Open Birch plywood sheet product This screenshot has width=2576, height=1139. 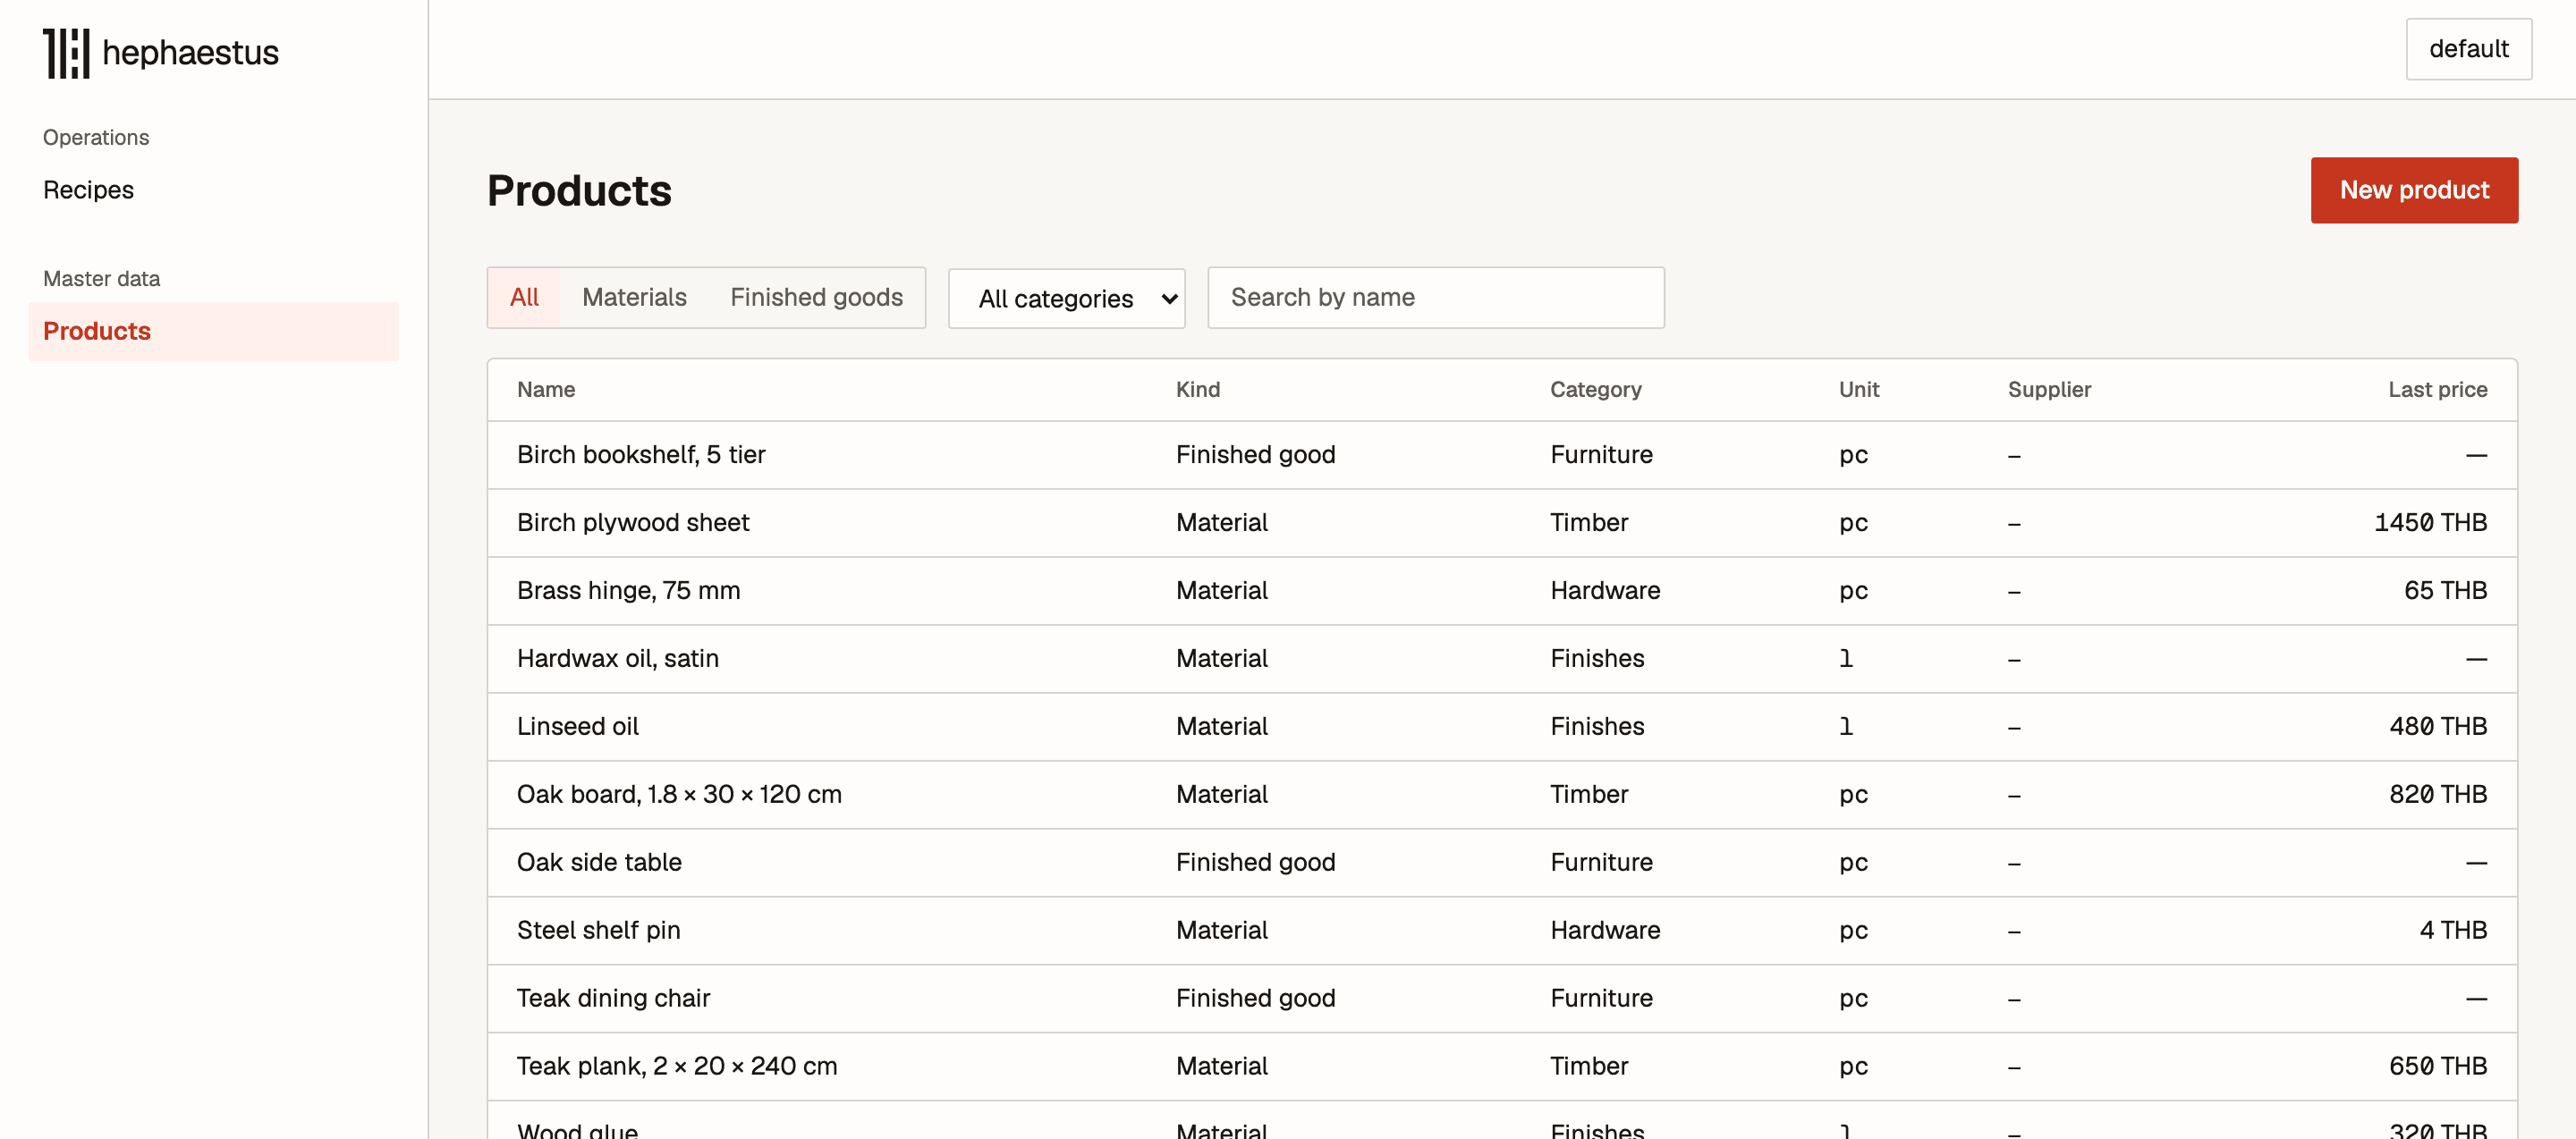pos(633,522)
